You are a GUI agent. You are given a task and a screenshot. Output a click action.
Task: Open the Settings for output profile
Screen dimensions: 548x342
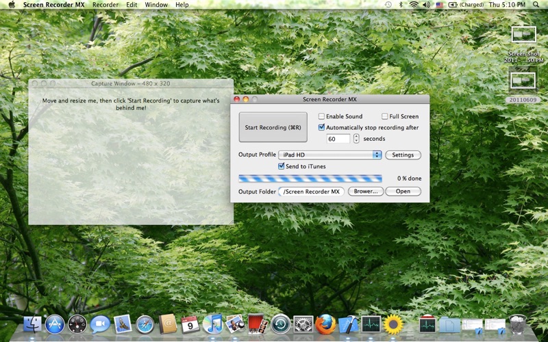pyautogui.click(x=403, y=155)
